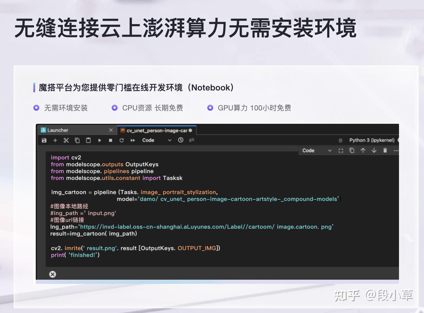
Task: Click the debugger bug icon
Action: pos(340,140)
